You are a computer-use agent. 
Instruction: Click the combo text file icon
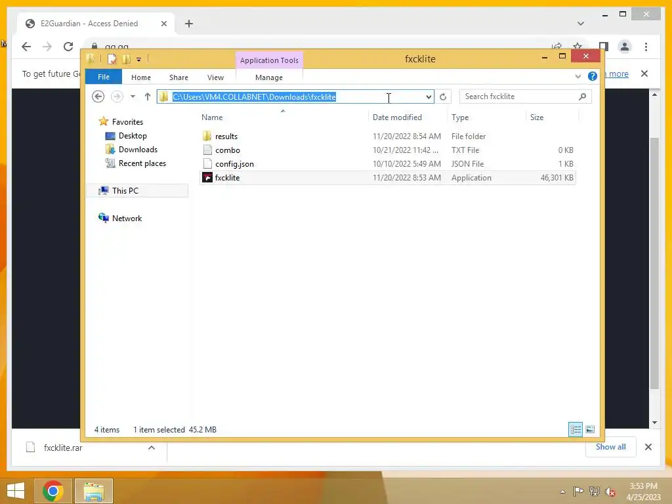click(x=207, y=150)
